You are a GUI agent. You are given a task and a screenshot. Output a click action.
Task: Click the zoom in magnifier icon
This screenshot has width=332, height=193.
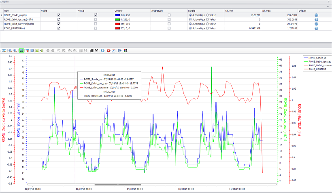[x=11, y=50]
